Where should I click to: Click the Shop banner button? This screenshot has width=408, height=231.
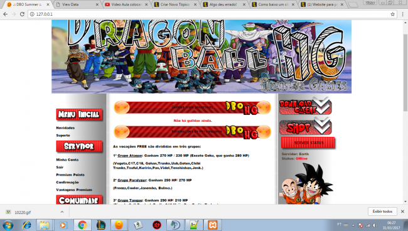pos(306,126)
